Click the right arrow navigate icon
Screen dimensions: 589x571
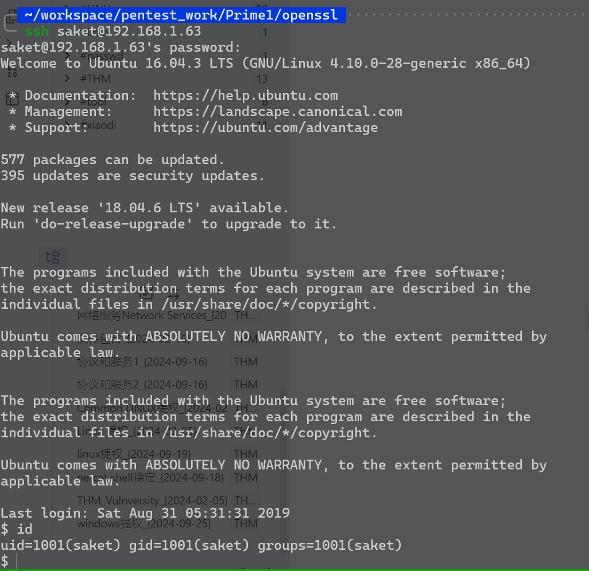[x=173, y=295]
